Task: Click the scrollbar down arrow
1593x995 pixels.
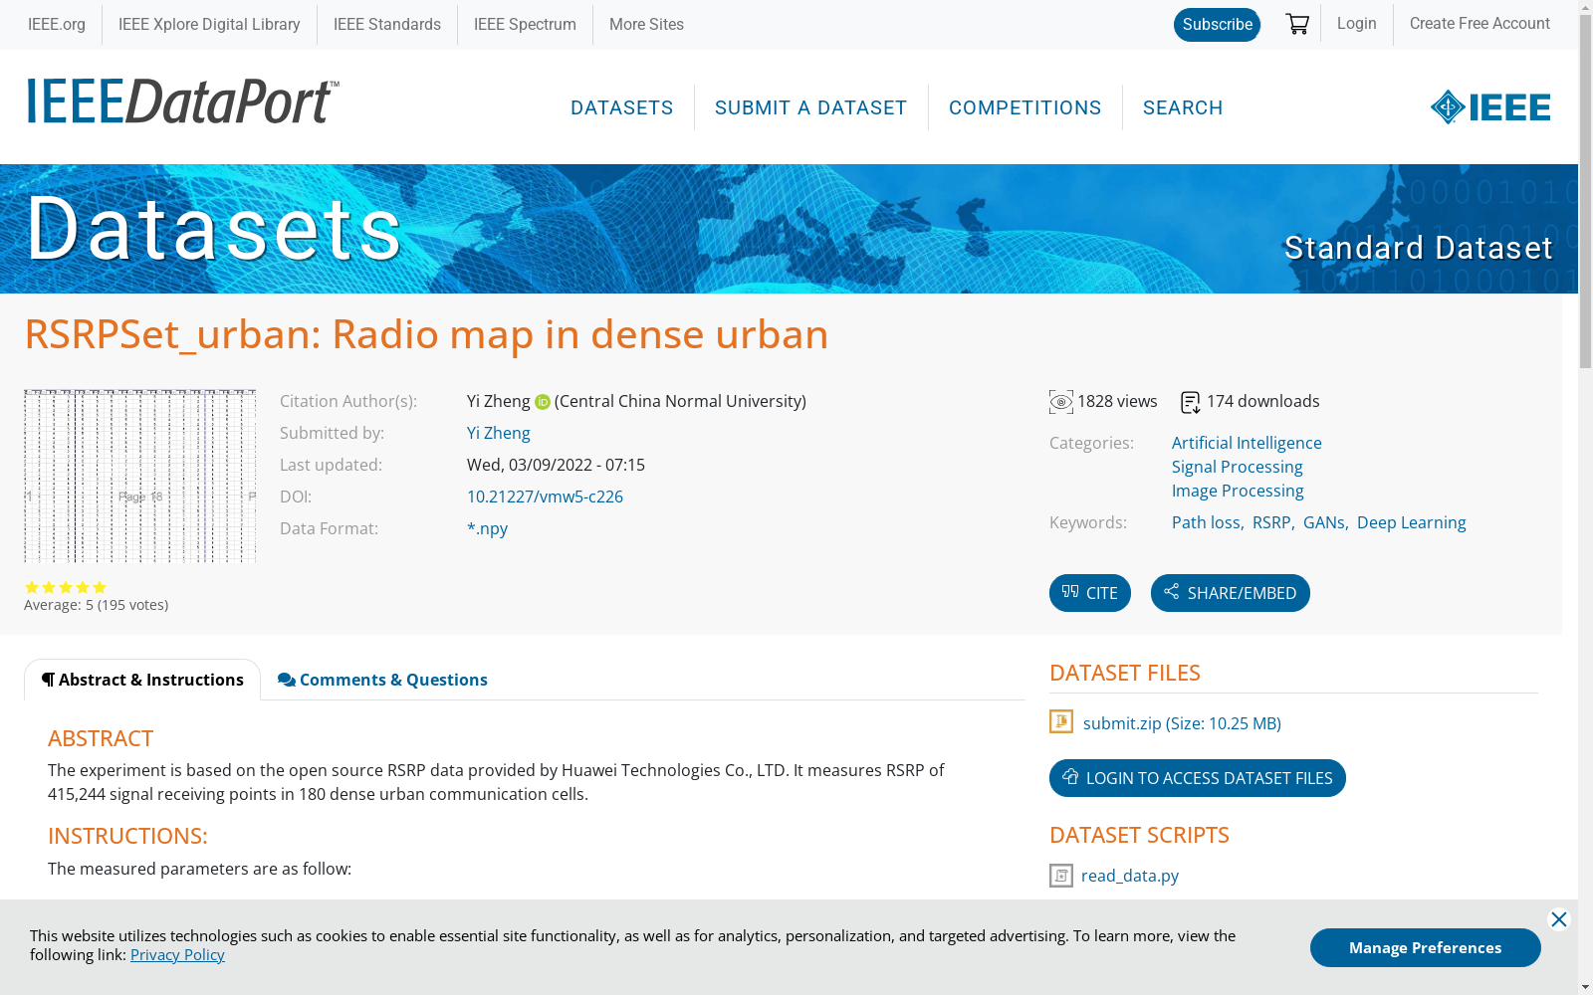Action: (1585, 987)
